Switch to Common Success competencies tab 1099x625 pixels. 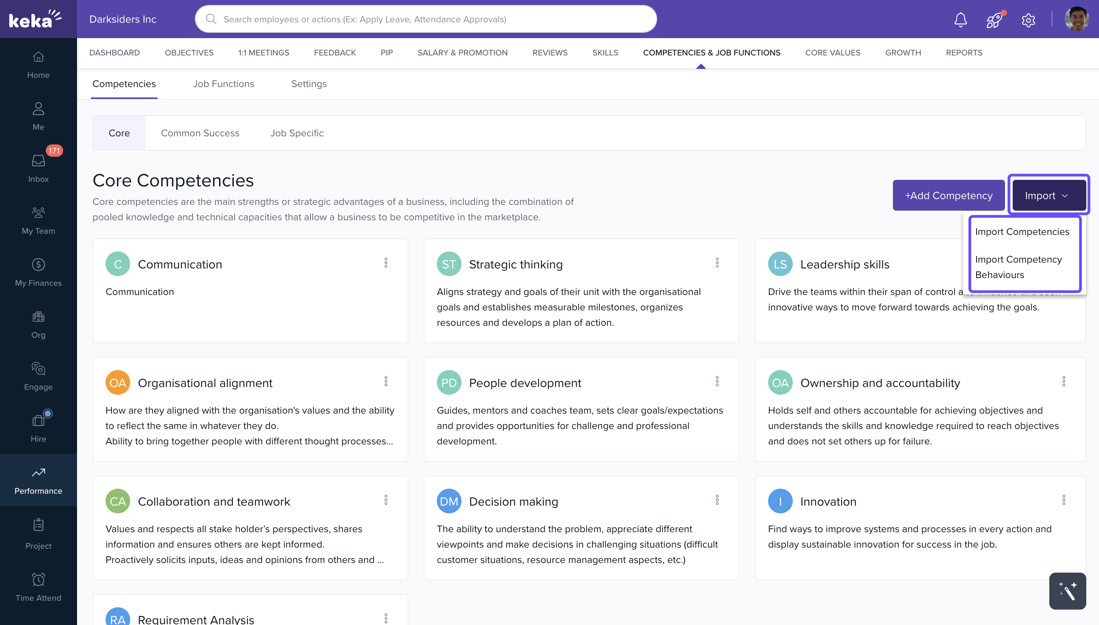pos(200,133)
